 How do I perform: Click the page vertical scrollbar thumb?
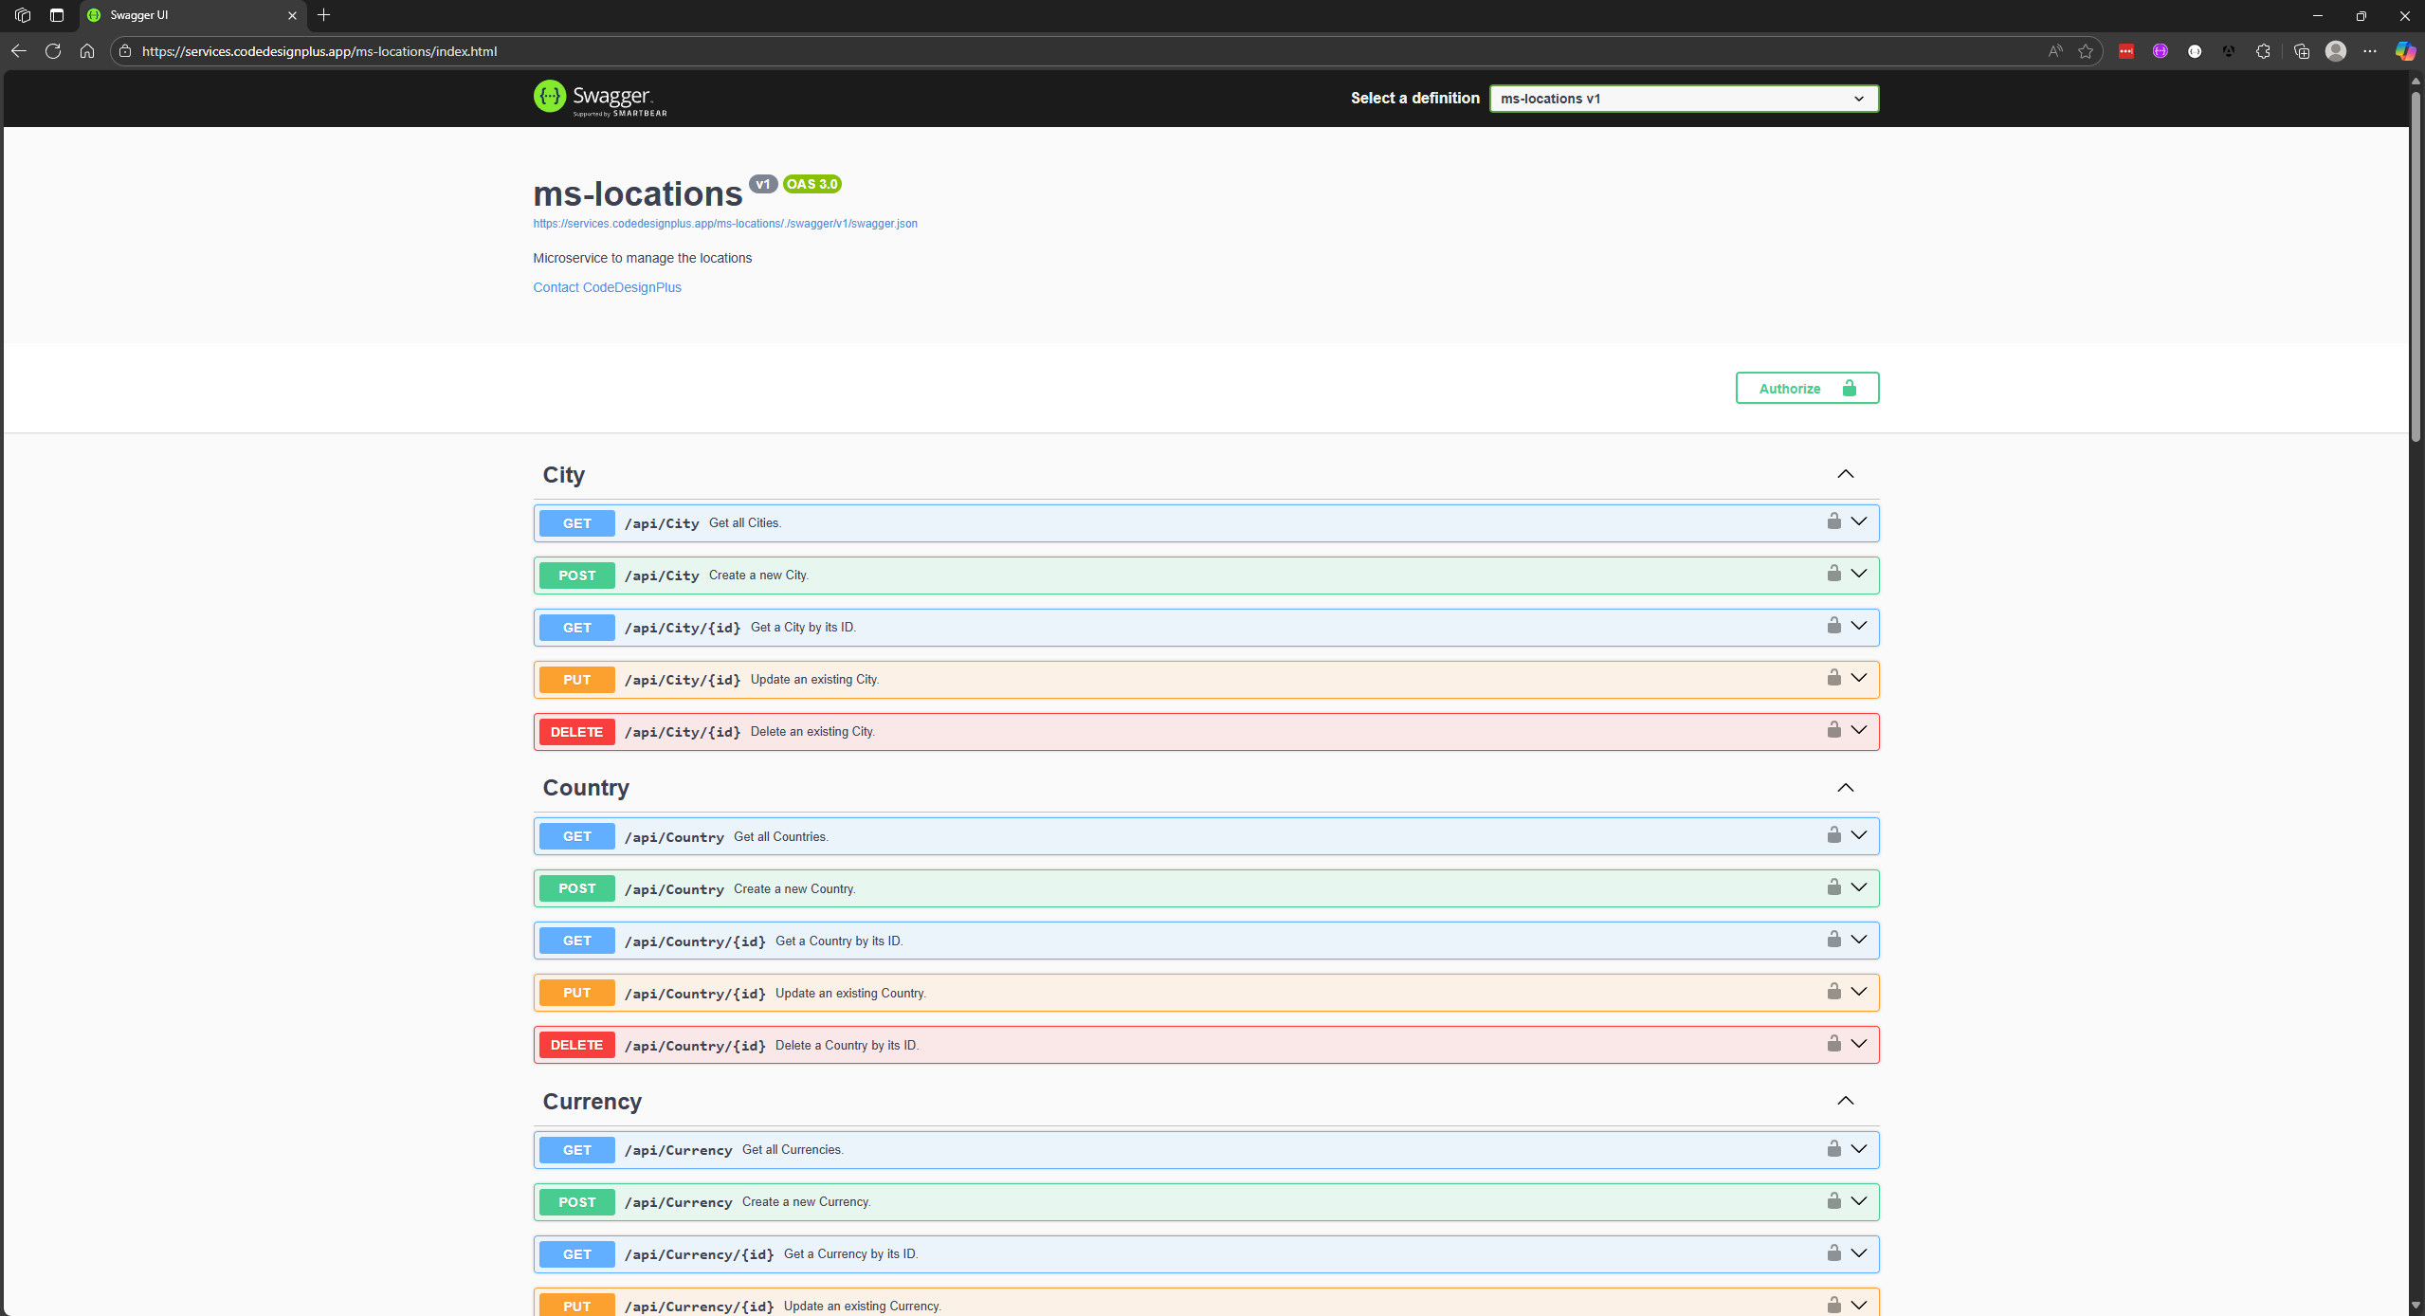coord(2416,265)
